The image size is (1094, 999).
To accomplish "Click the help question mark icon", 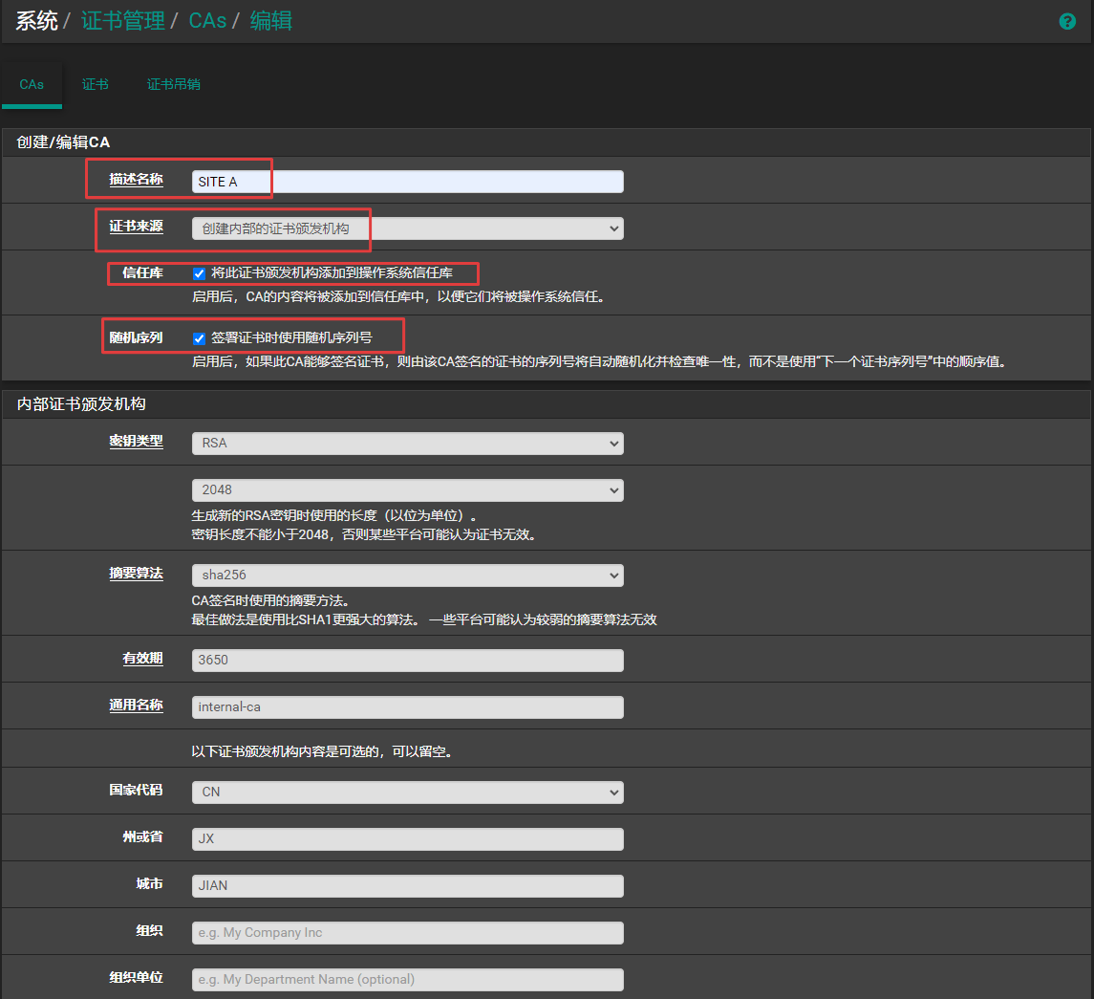I will coord(1067,21).
